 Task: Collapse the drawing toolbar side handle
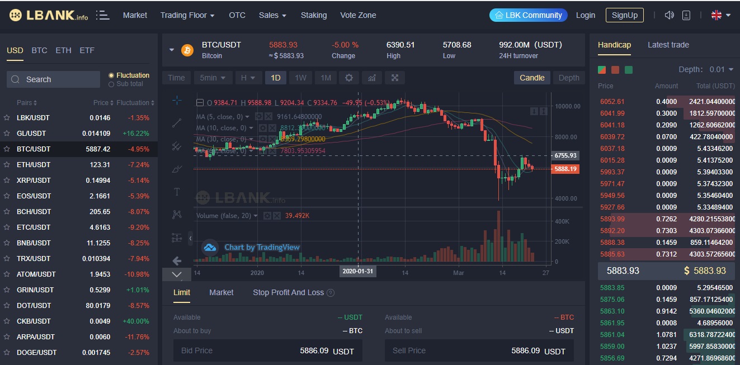[190, 238]
